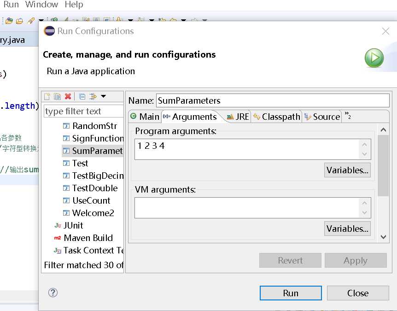Click the Maven m2 icon

click(58, 238)
